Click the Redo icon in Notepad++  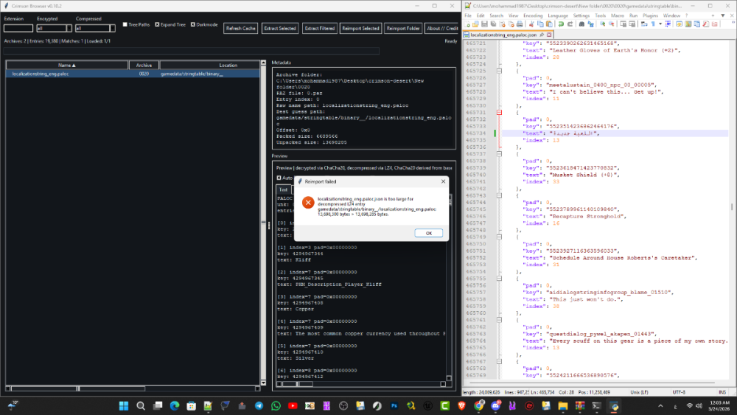570,24
